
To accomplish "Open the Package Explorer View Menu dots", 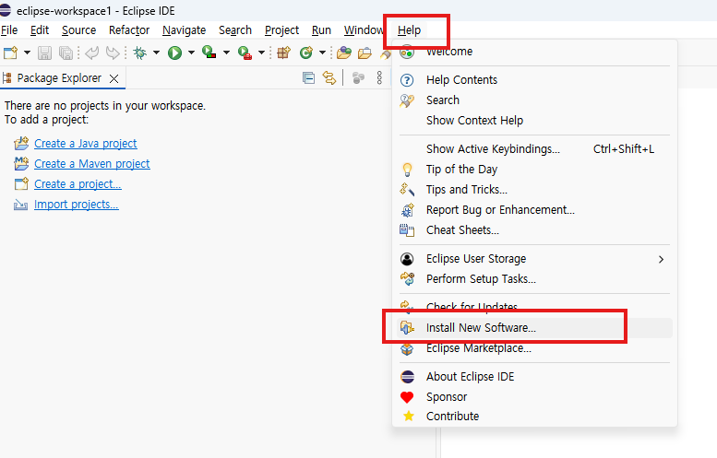I will tap(379, 78).
